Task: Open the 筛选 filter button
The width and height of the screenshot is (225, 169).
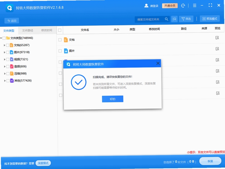Action: pos(186,19)
